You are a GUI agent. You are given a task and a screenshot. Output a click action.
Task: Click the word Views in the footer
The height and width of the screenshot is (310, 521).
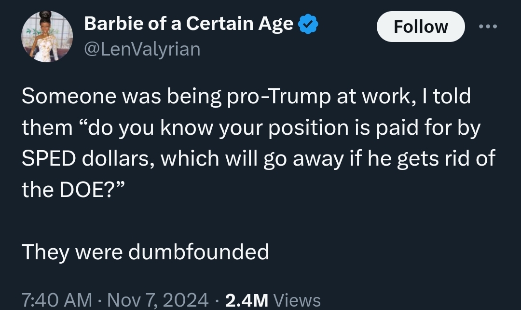click(x=297, y=300)
